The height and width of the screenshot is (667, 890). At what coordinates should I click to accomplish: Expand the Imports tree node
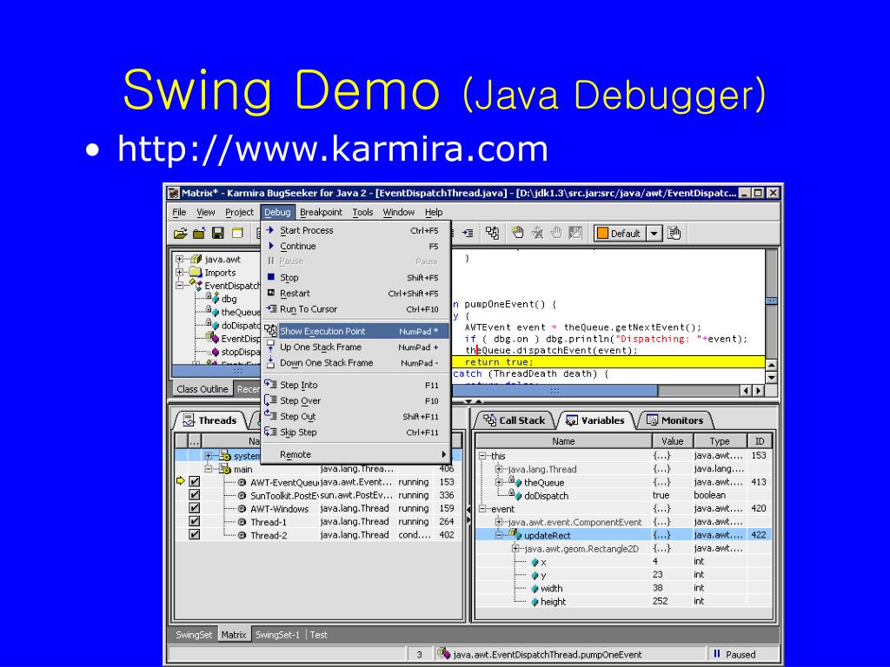tap(179, 272)
